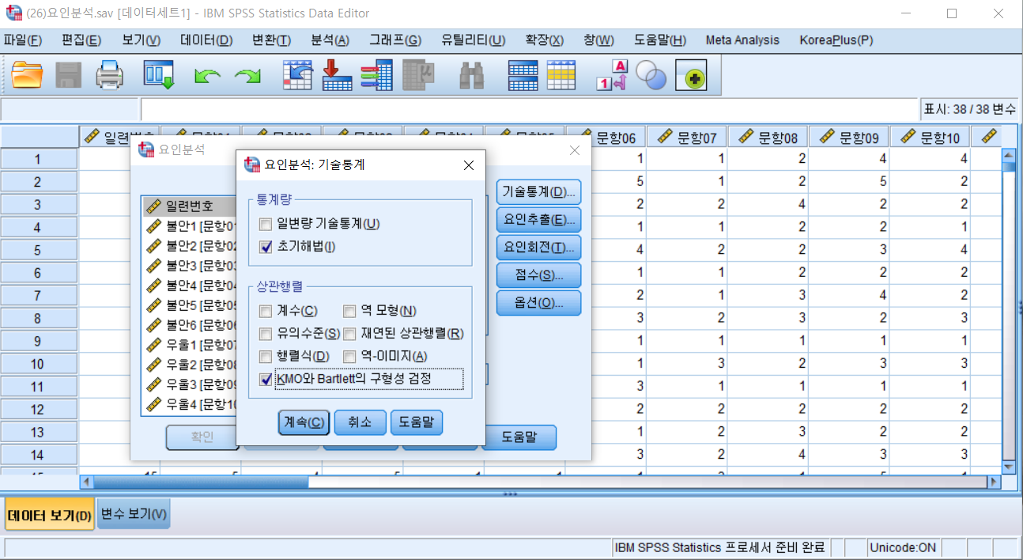Click the Print icon in toolbar
The image size is (1023, 560).
(110, 75)
